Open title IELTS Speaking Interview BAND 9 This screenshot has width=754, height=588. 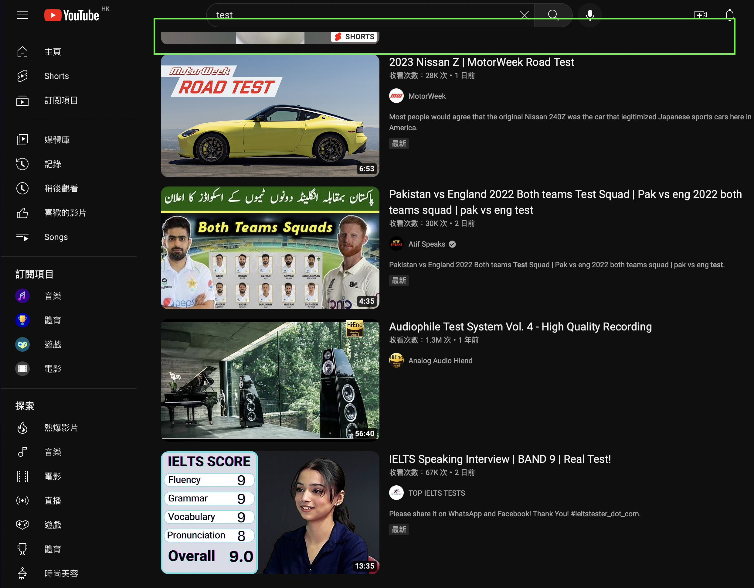point(500,459)
